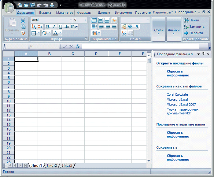Click the Undo arrow in quick access toolbar
Image resolution: width=214 pixels, height=177 pixels.
[39, 5]
